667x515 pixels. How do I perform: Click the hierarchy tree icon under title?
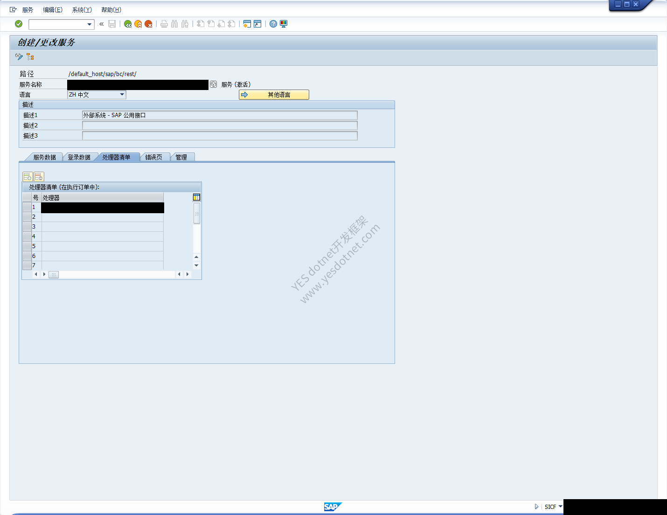click(30, 56)
